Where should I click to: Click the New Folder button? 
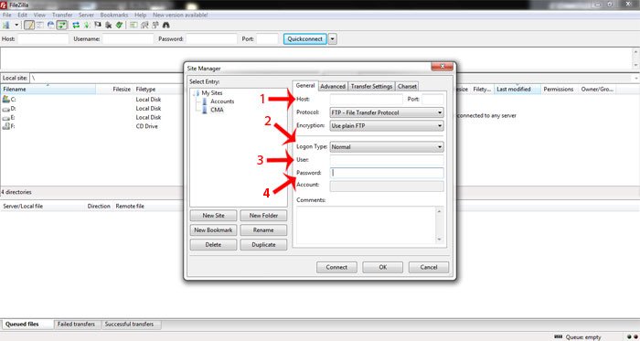pos(263,216)
